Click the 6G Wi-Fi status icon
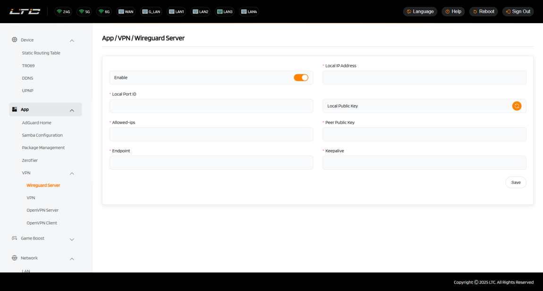 105,12
